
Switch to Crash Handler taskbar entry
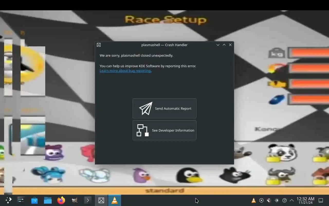(x=101, y=200)
